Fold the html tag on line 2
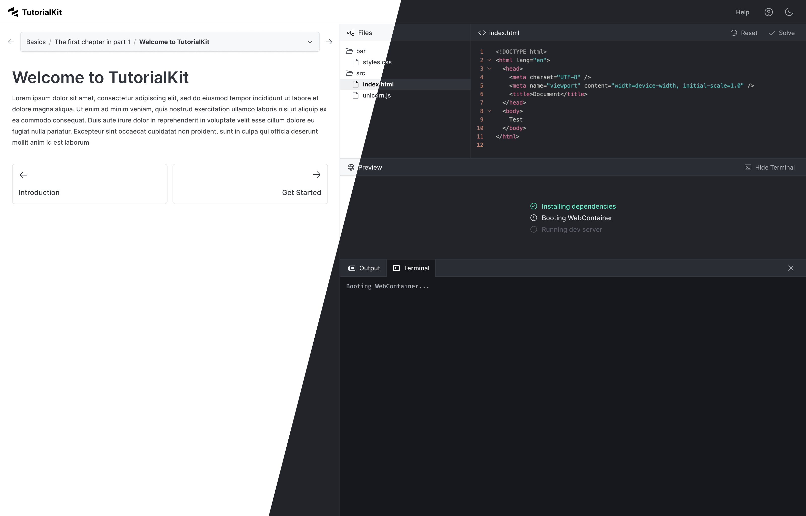Image resolution: width=806 pixels, height=516 pixels. pos(489,60)
